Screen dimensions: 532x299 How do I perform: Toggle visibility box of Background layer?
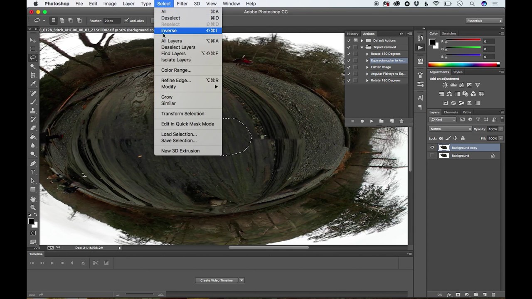[x=432, y=155]
